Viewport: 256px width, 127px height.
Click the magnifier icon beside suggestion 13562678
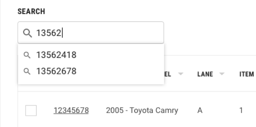pyautogui.click(x=27, y=71)
